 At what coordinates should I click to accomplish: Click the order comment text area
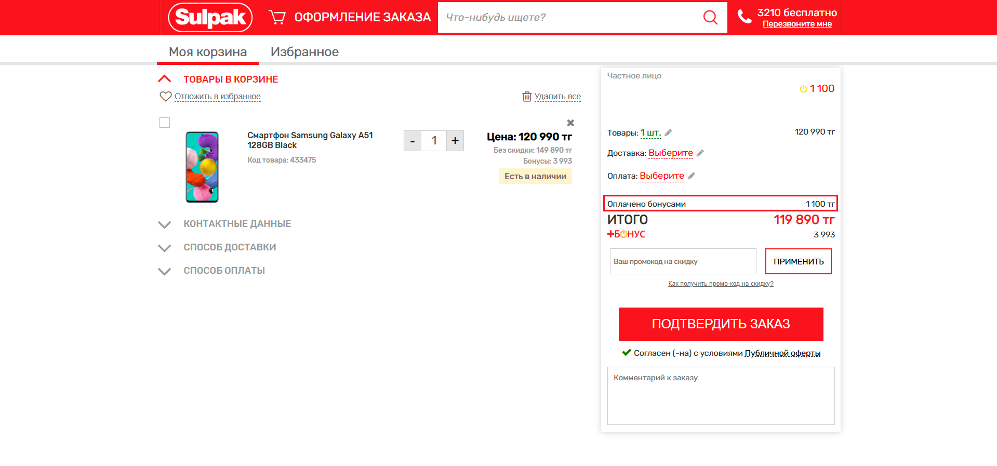tap(721, 396)
